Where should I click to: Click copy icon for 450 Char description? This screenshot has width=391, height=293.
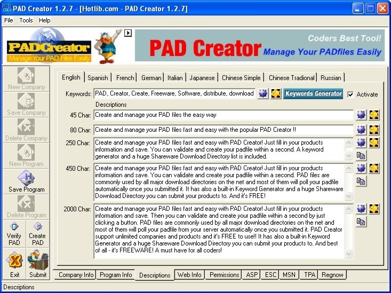[x=361, y=181]
